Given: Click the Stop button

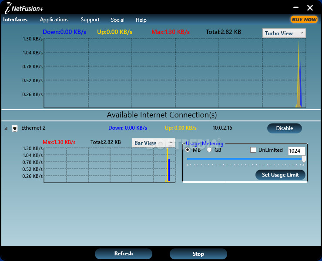Looking at the screenshot, I should point(198,254).
